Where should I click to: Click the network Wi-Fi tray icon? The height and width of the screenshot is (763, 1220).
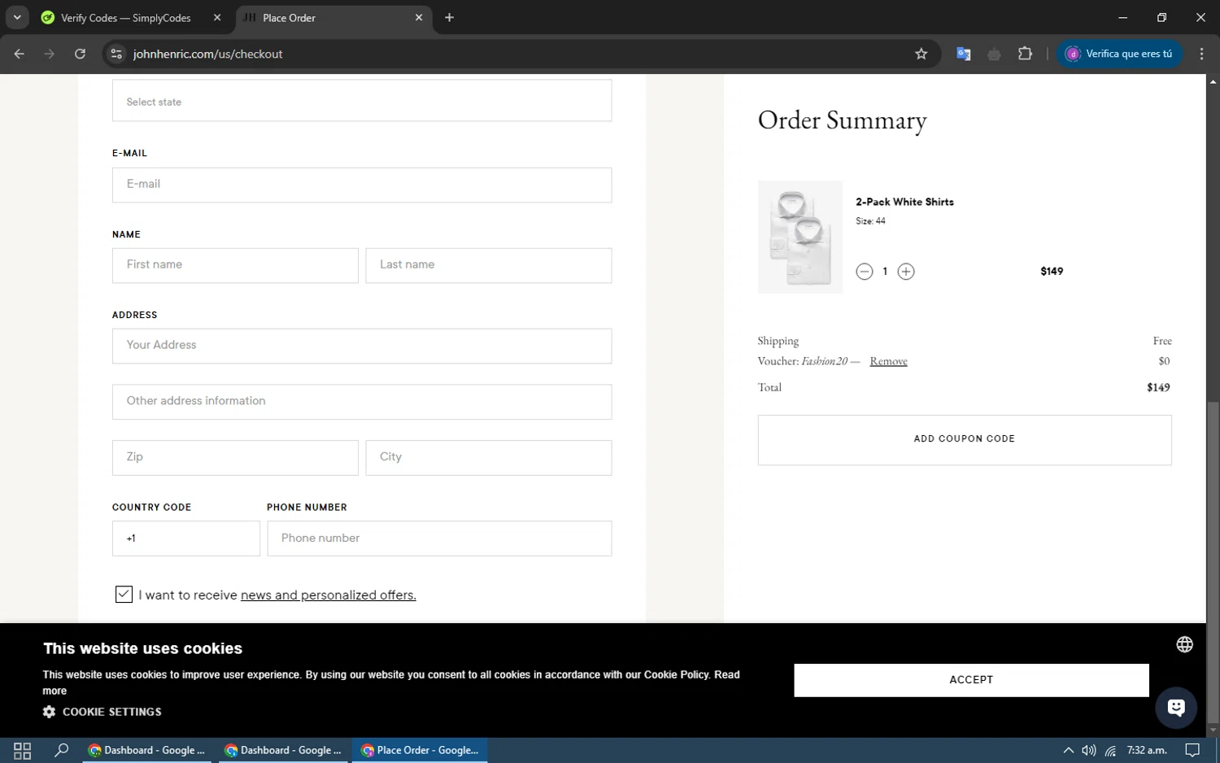(x=1110, y=750)
